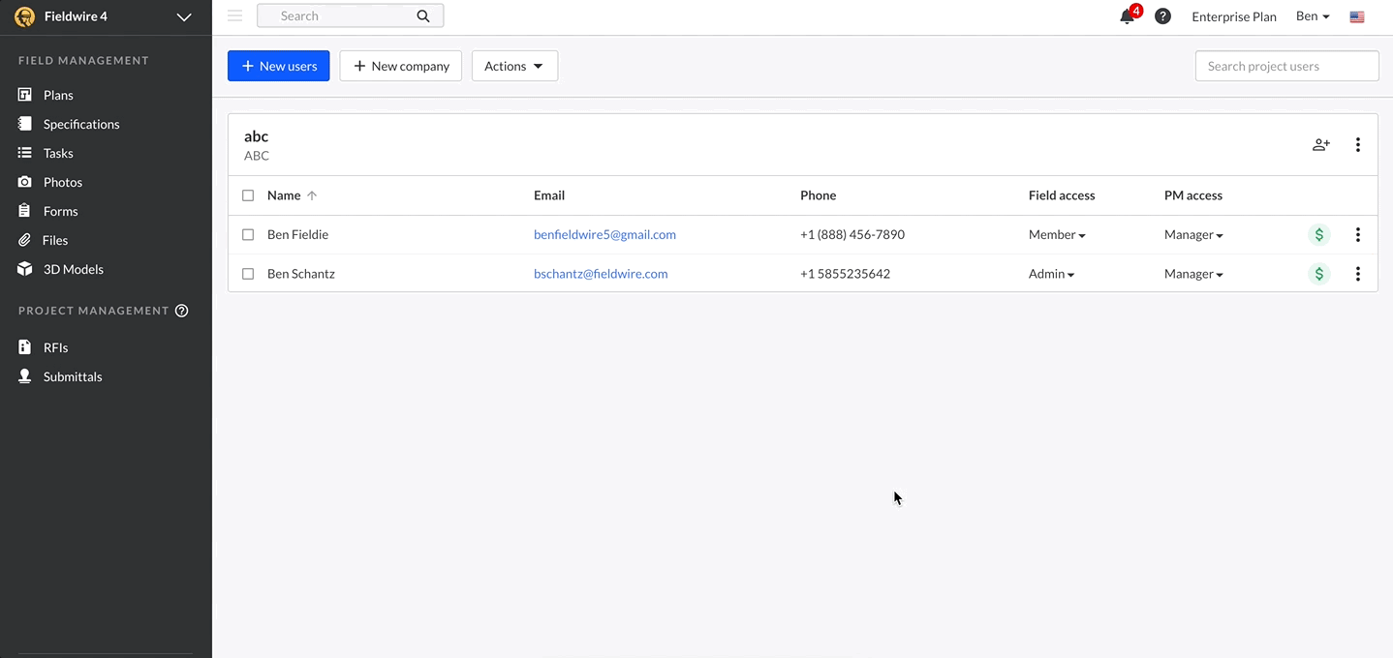This screenshot has width=1393, height=658.
Task: Open the Specifications section
Action: pyautogui.click(x=80, y=123)
